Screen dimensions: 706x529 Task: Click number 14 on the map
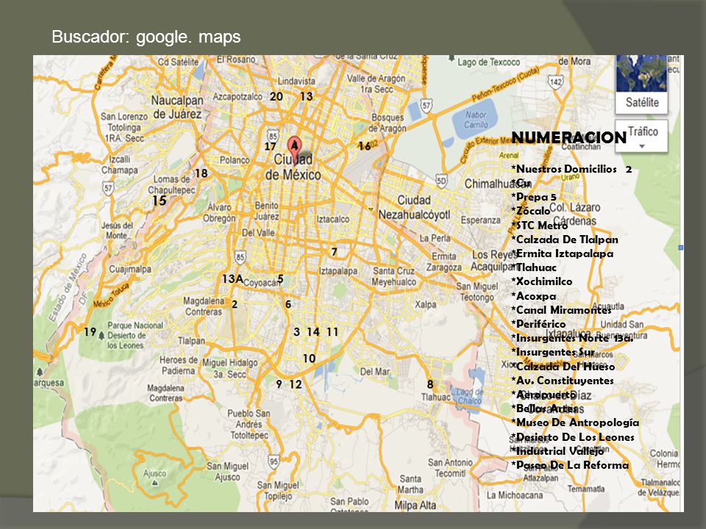(x=313, y=332)
